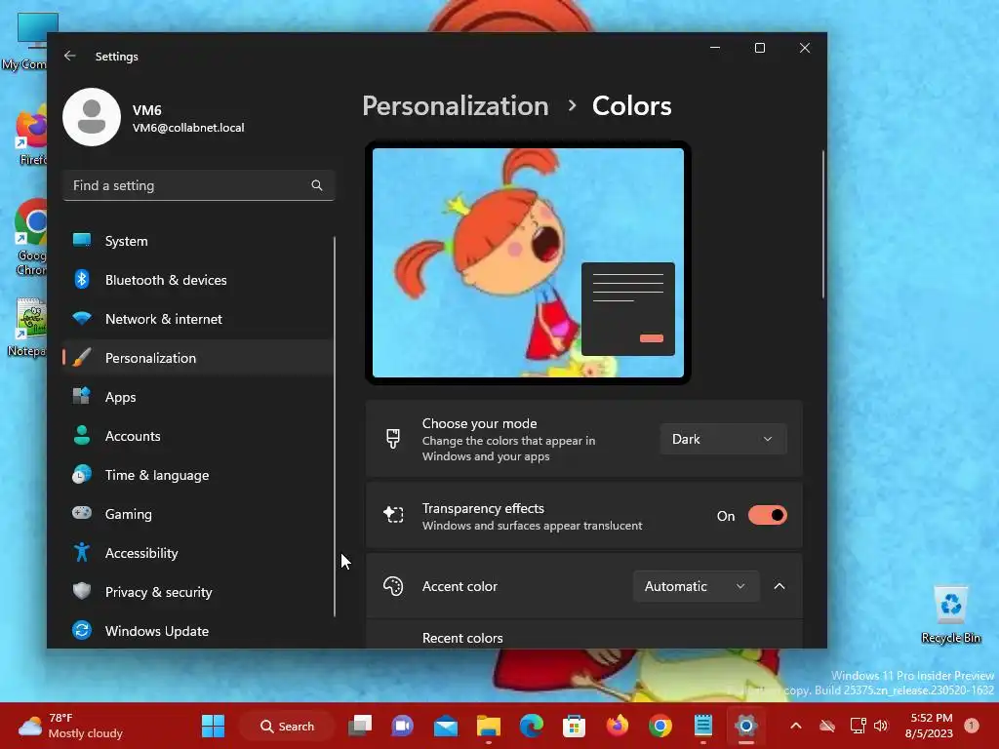
Task: Select Time & language label
Action: 157,475
